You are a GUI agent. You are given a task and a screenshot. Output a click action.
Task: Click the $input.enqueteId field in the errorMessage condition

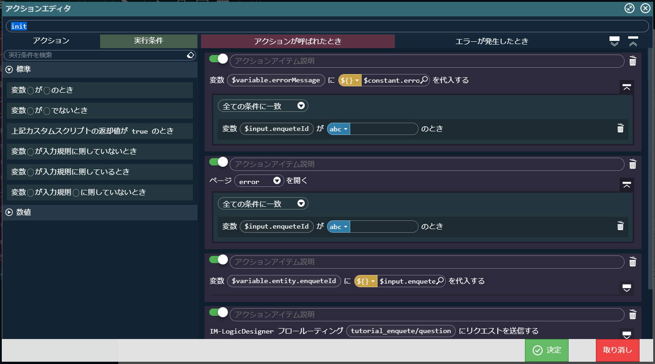coord(277,129)
